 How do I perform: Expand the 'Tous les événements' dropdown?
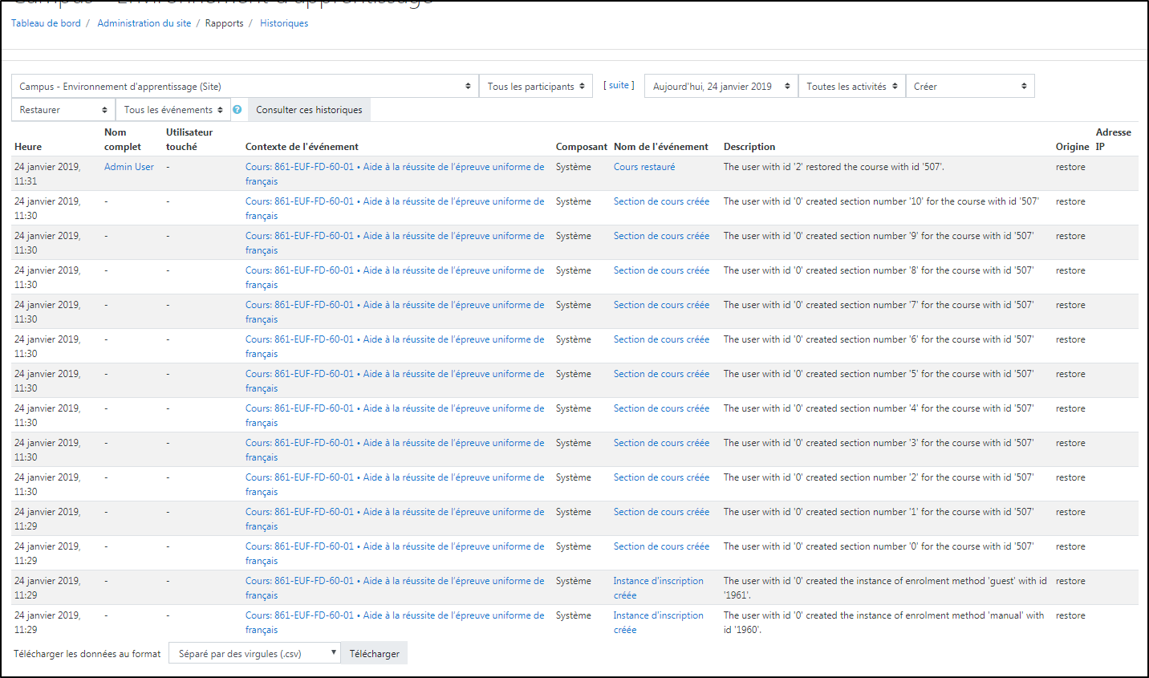(173, 110)
